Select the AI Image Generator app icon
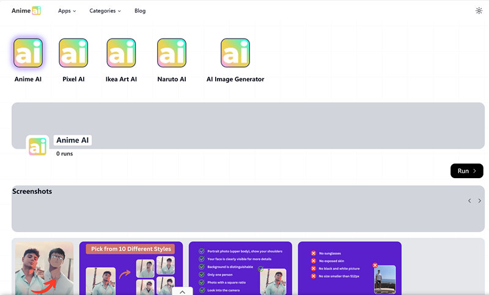The width and height of the screenshot is (489, 295). pyautogui.click(x=235, y=53)
